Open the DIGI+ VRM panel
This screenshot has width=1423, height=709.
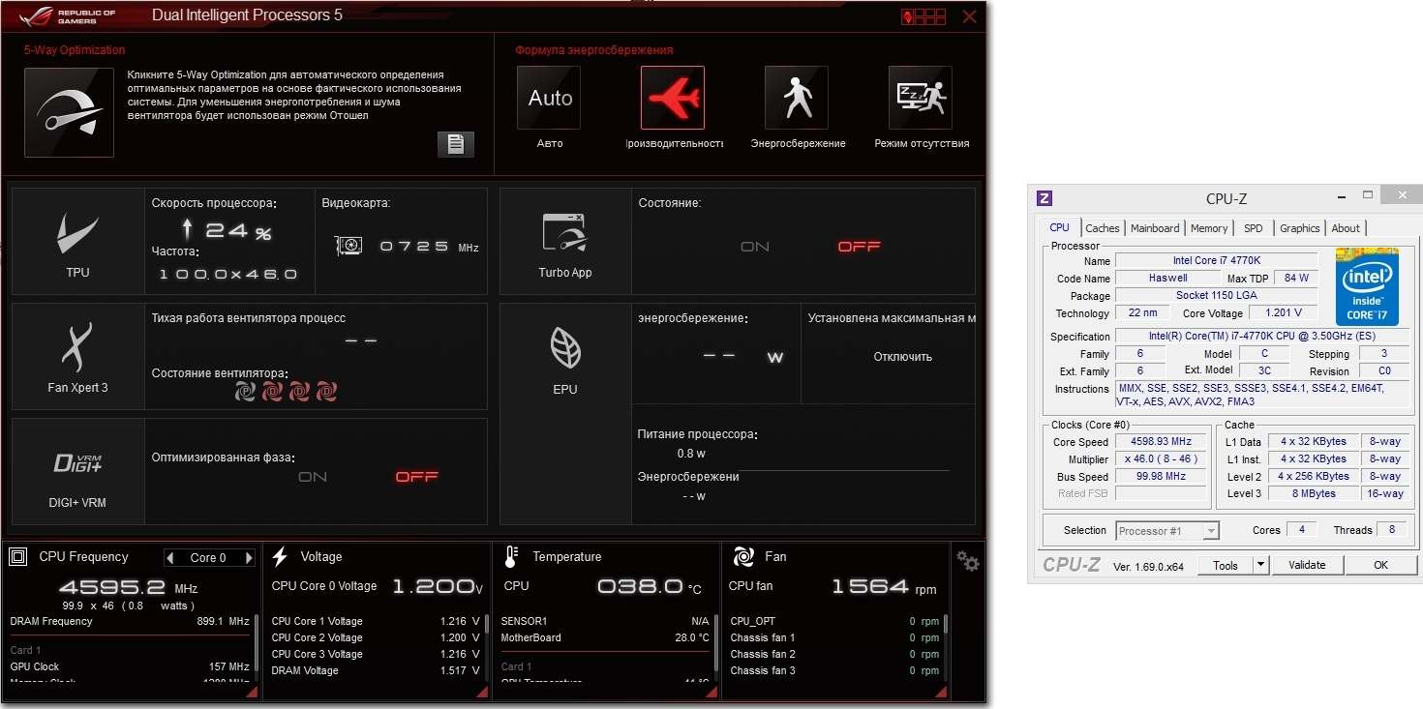[78, 472]
